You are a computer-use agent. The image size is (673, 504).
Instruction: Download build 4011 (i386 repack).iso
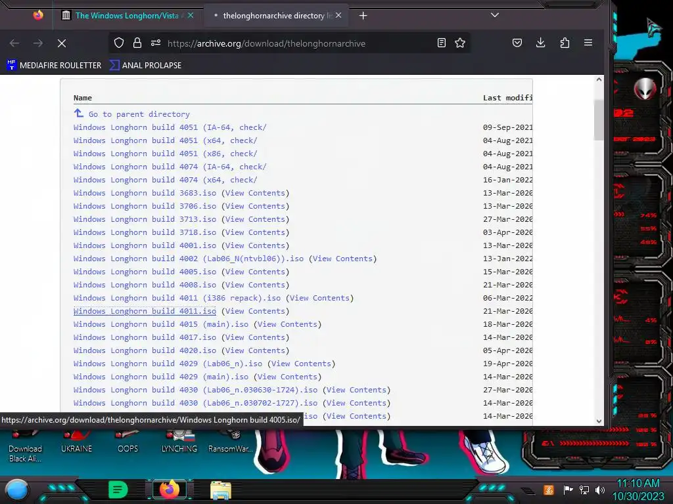tap(177, 298)
